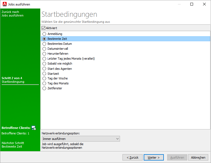Click the Zurück button

pos(132,158)
